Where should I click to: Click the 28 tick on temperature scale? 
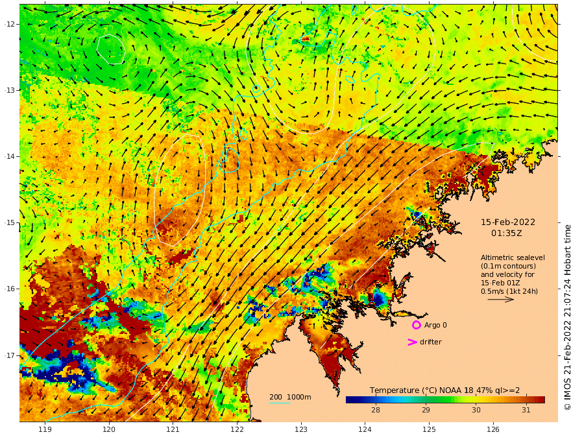pyautogui.click(x=376, y=410)
